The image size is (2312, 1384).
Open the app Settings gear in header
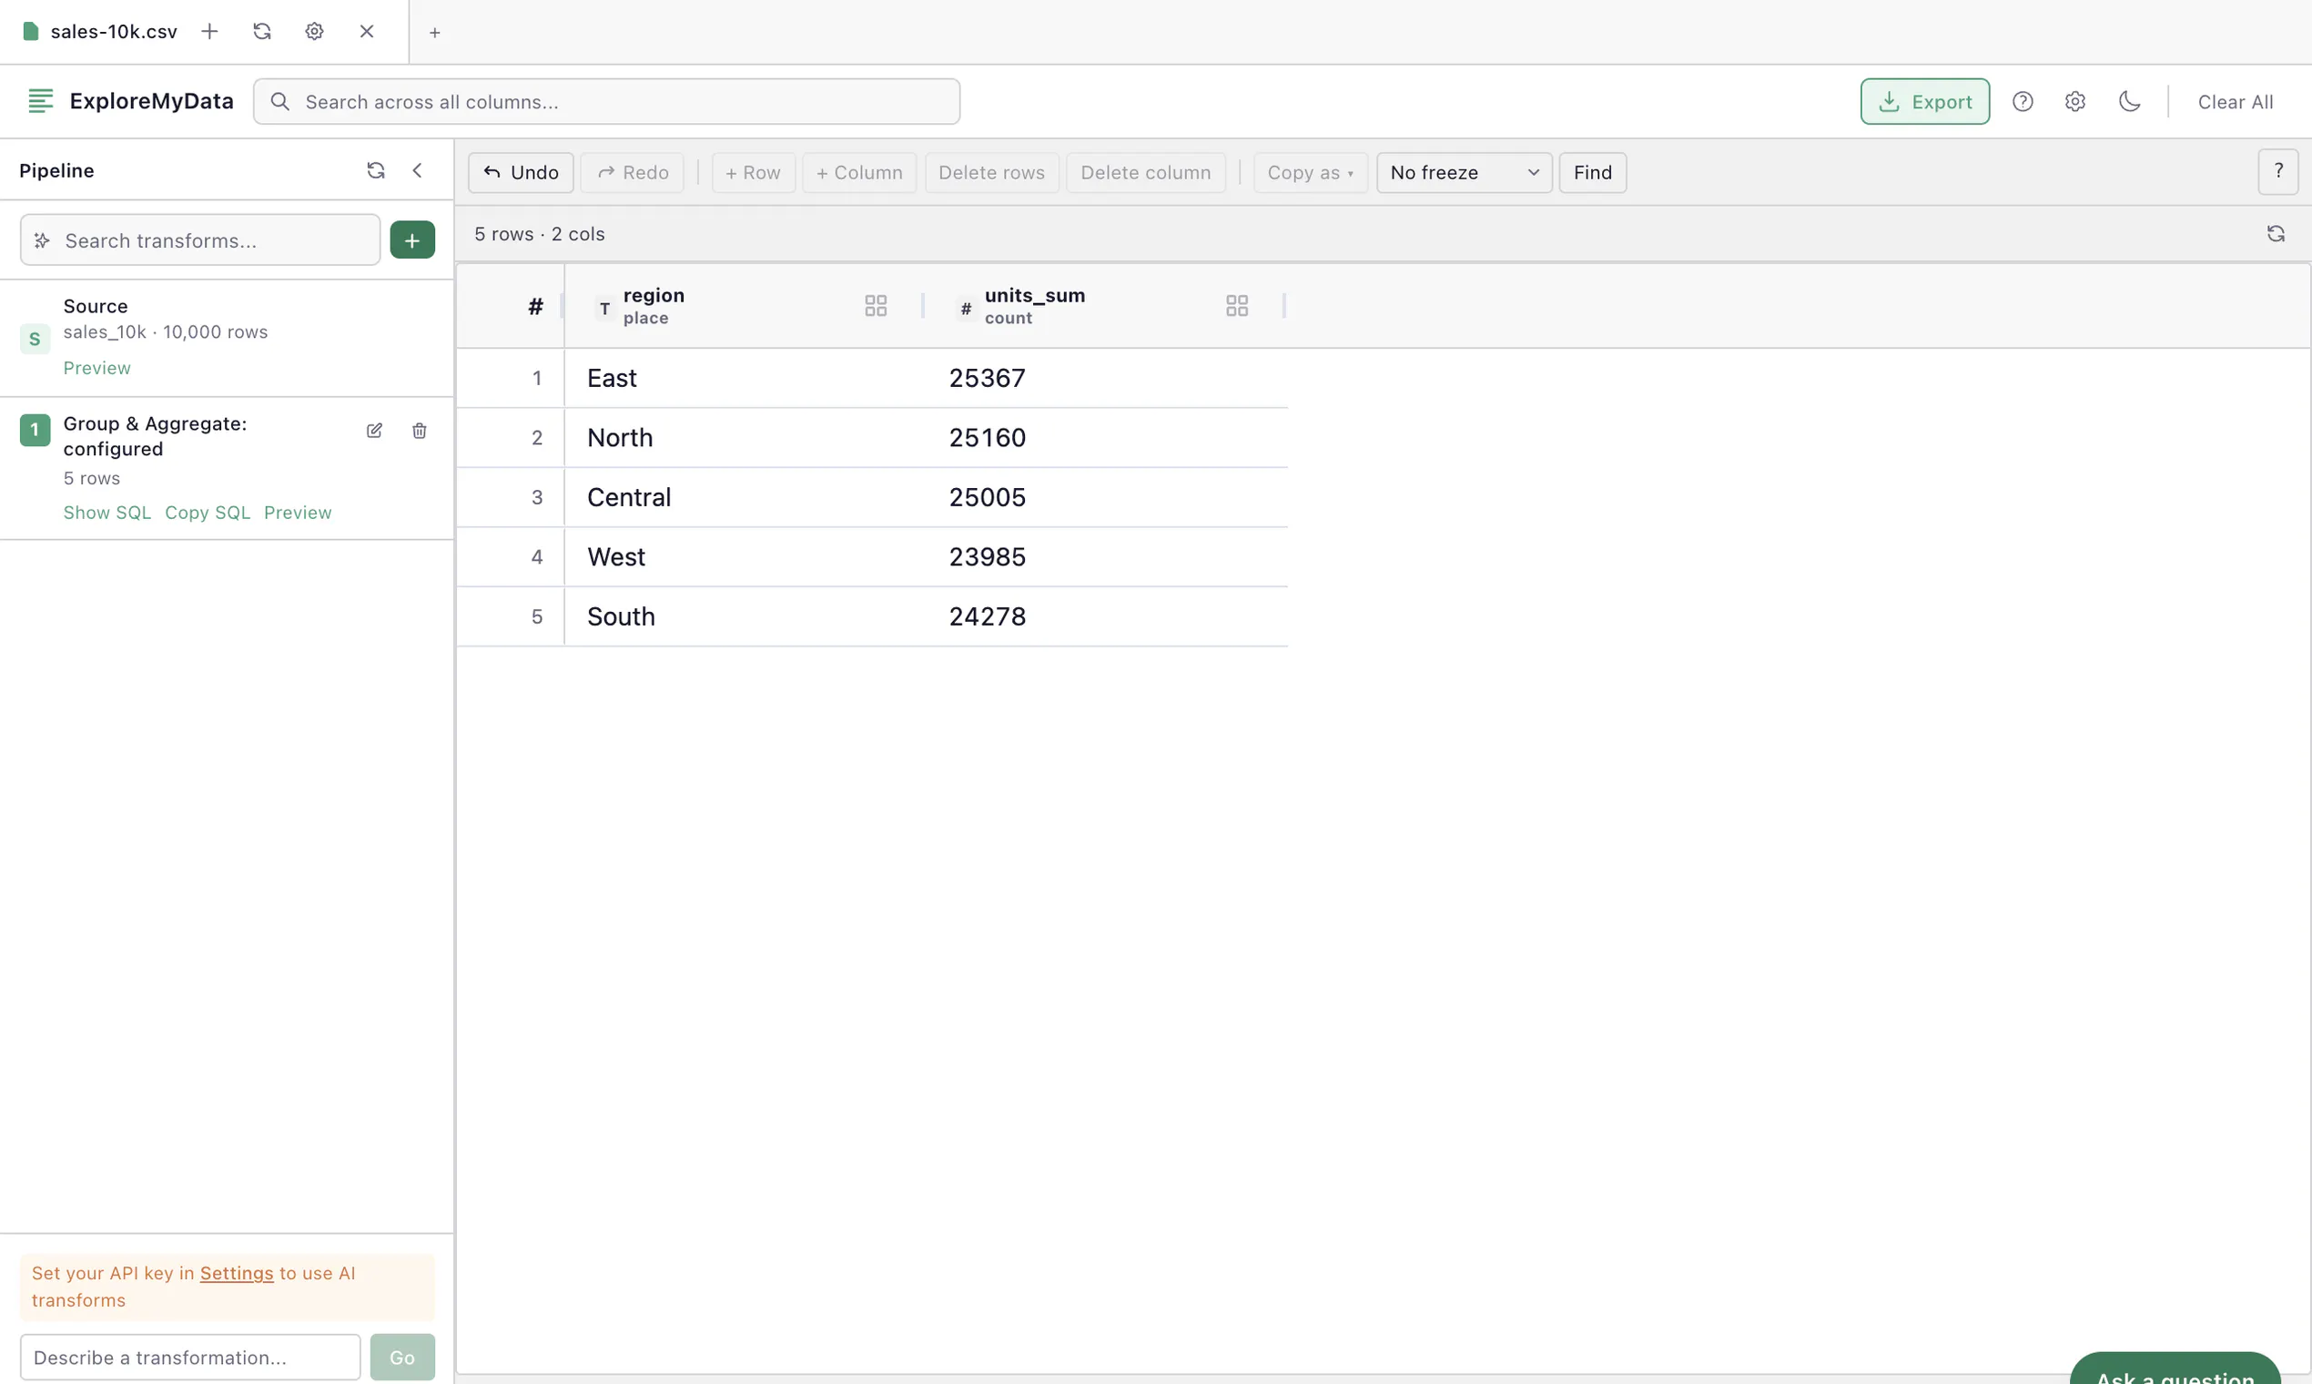(2074, 102)
